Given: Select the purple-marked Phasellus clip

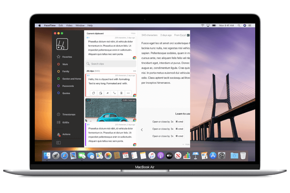Looking at the screenshot, I should click(111, 135).
